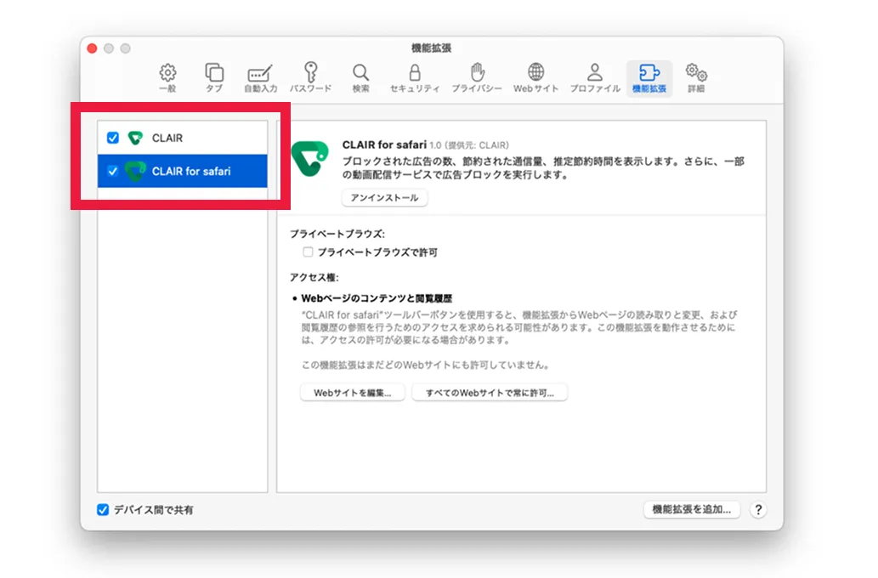Disable the CLAIR for safari checkbox
Screen dimensions: 878x578
tap(112, 172)
